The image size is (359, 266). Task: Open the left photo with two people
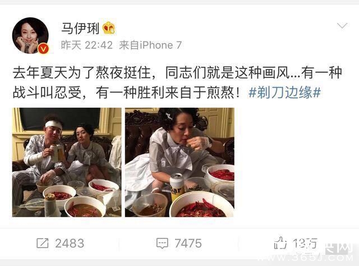click(67, 162)
